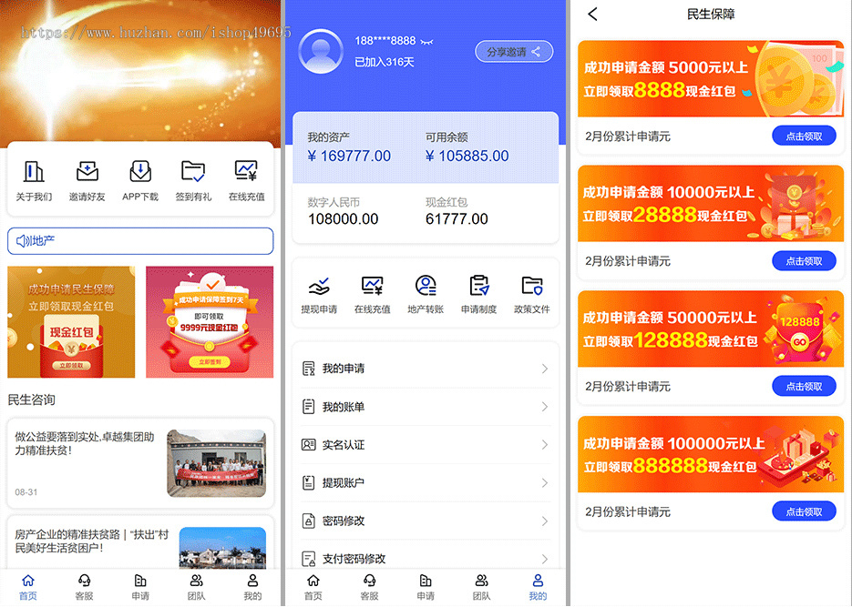This screenshot has width=852, height=607.
Task: Open 客服 tab on profile screen
Action: coord(369,588)
